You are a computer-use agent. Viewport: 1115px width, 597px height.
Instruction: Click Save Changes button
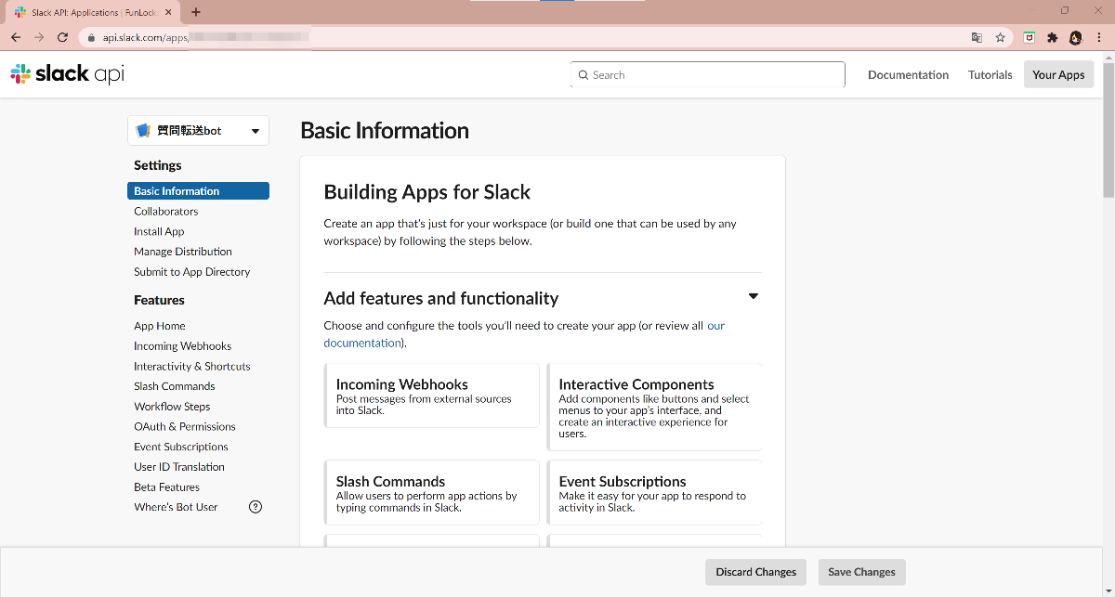click(861, 572)
